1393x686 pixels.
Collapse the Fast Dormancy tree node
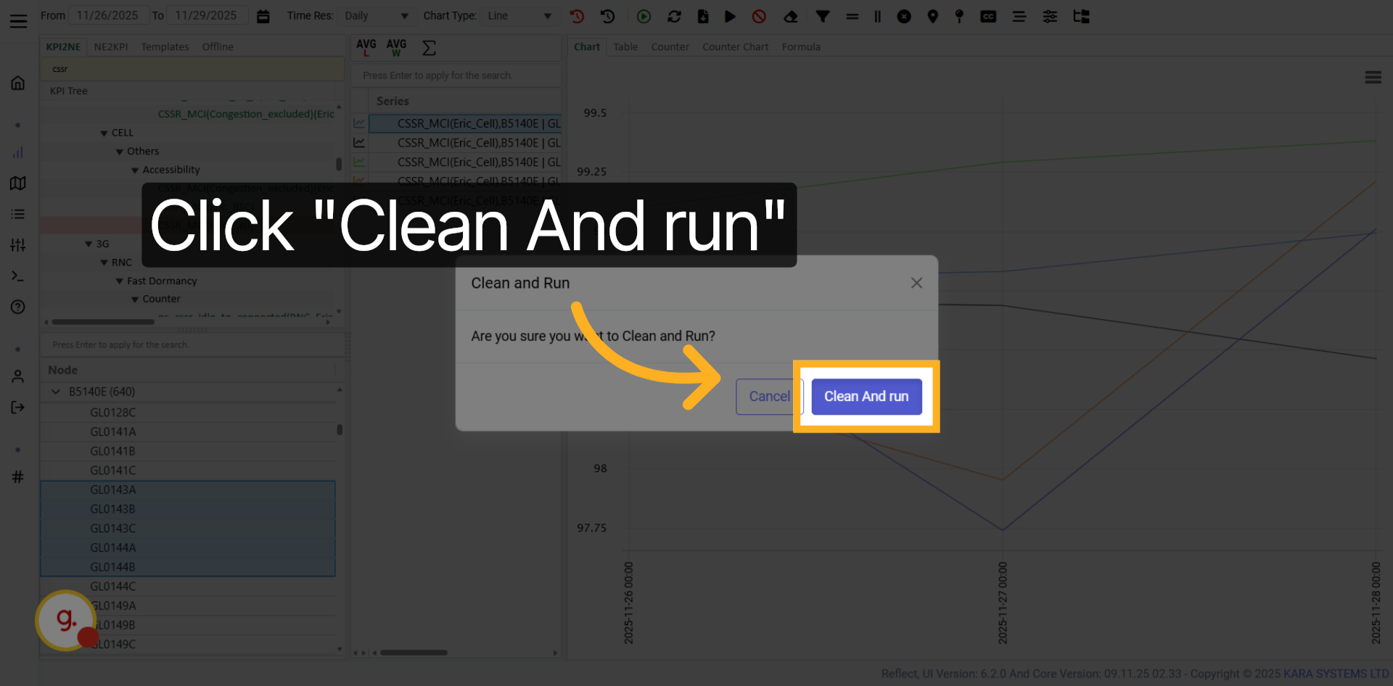pos(120,281)
